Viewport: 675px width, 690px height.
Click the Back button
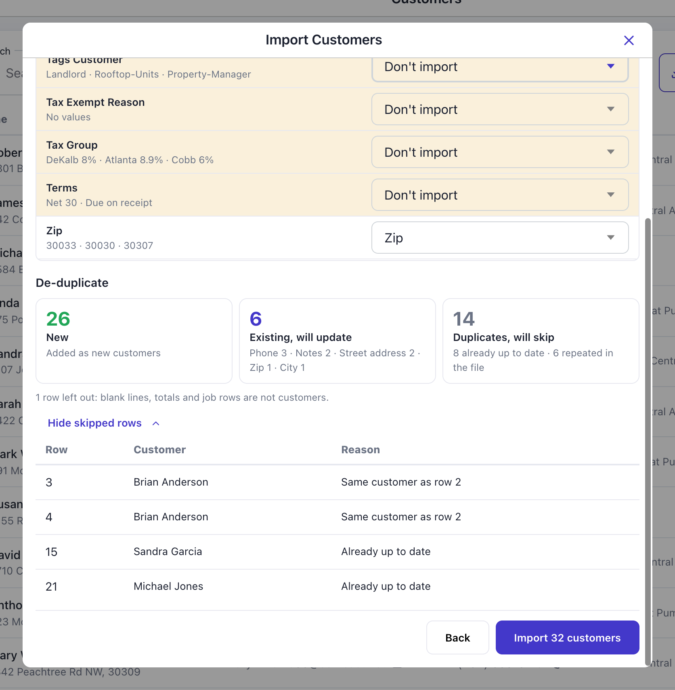point(457,637)
